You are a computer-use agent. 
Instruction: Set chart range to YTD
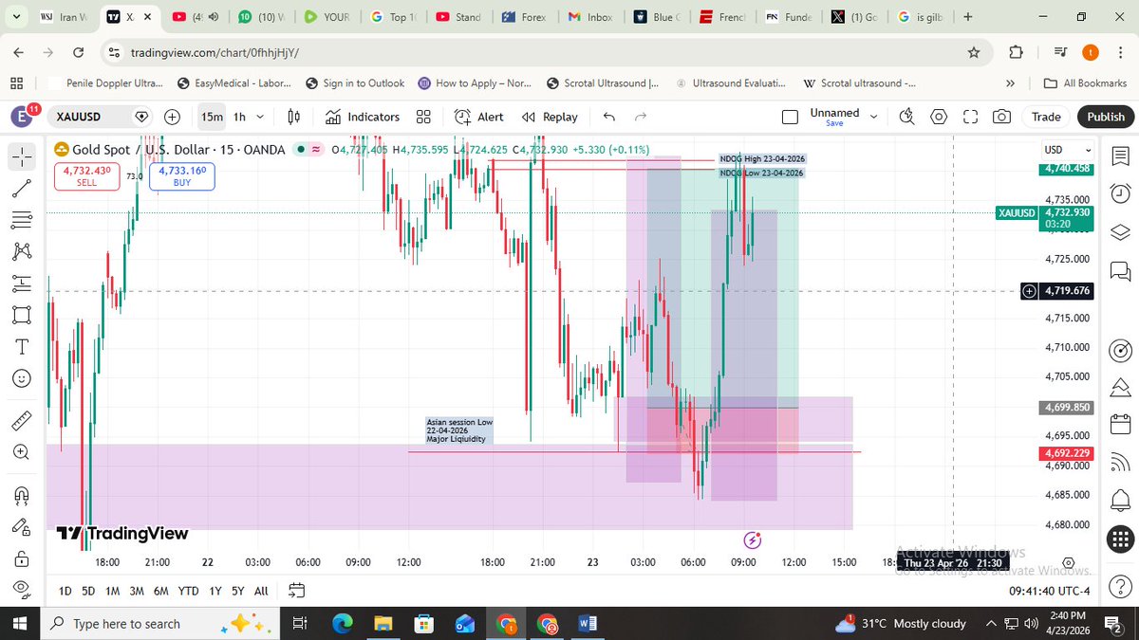click(189, 591)
